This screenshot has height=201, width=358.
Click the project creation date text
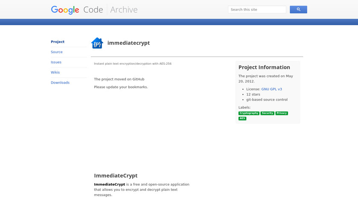[266, 79]
